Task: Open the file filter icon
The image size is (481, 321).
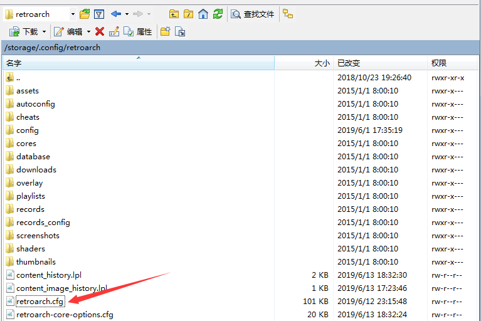Action: 99,14
